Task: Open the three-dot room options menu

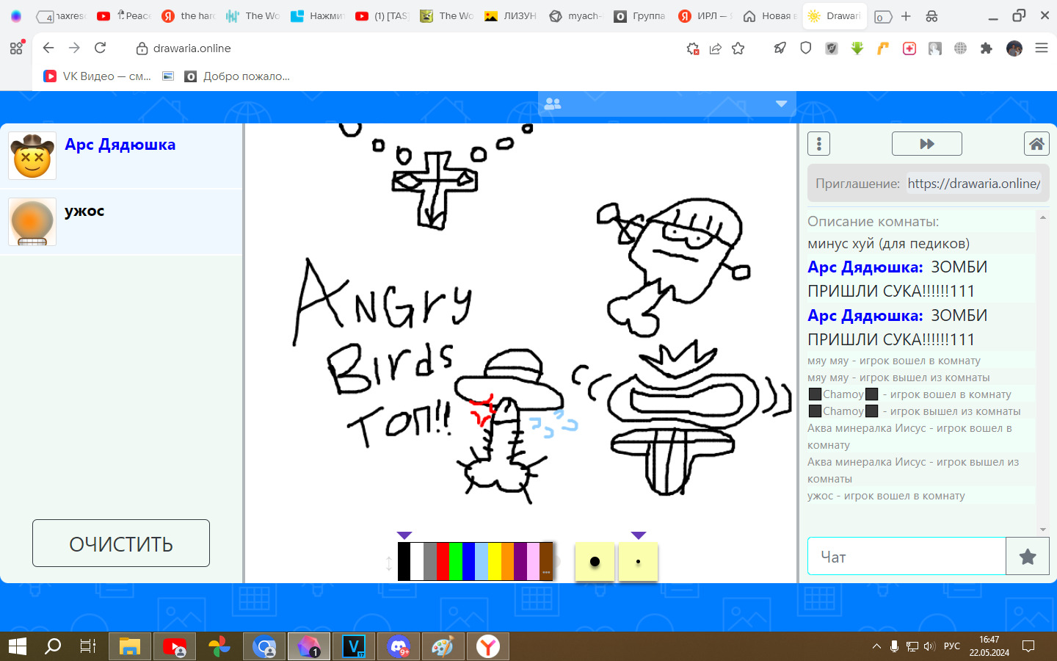Action: pyautogui.click(x=818, y=144)
